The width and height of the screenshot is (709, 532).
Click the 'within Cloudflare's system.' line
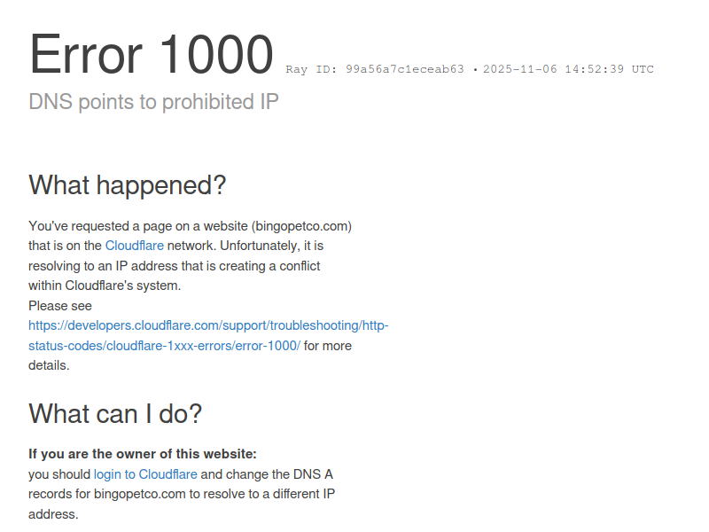105,286
